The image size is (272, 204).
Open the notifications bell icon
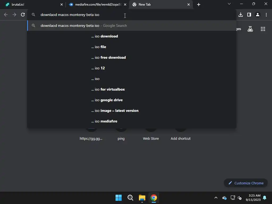point(265,198)
